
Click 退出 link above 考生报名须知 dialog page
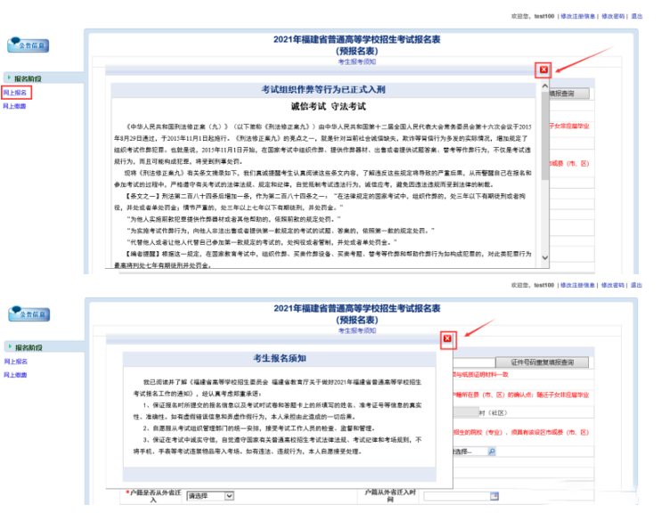(x=636, y=285)
